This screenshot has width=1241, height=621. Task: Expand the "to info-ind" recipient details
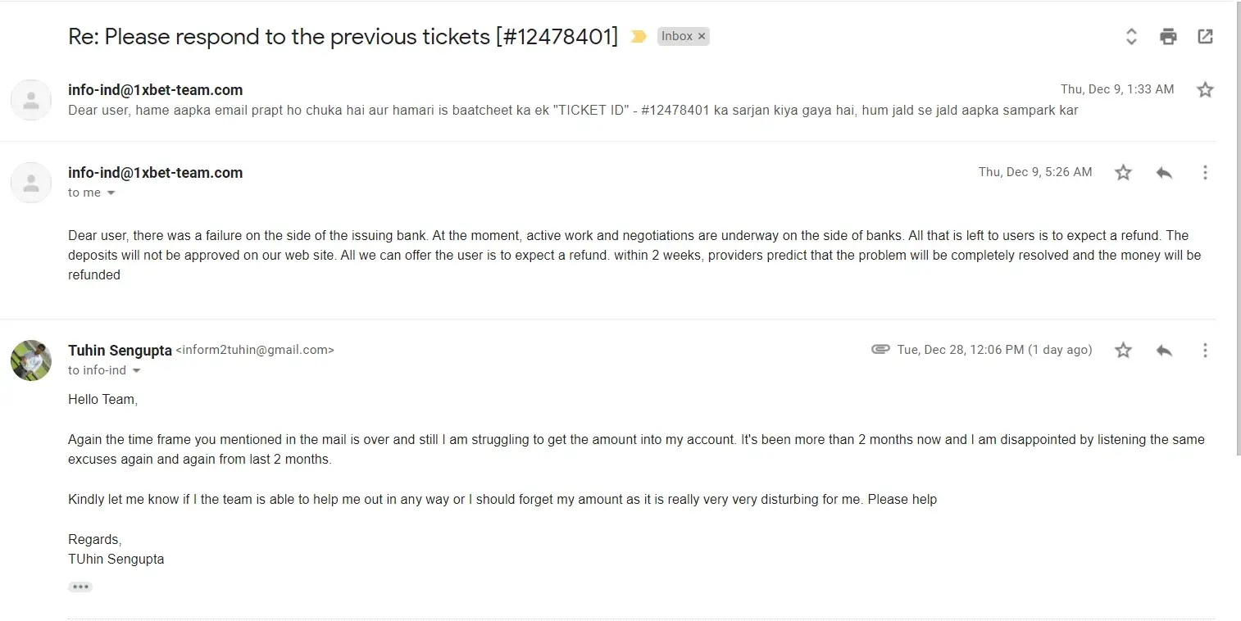pyautogui.click(x=137, y=371)
